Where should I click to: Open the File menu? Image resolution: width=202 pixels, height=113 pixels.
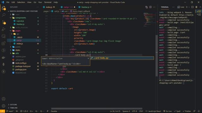pos(8,2)
